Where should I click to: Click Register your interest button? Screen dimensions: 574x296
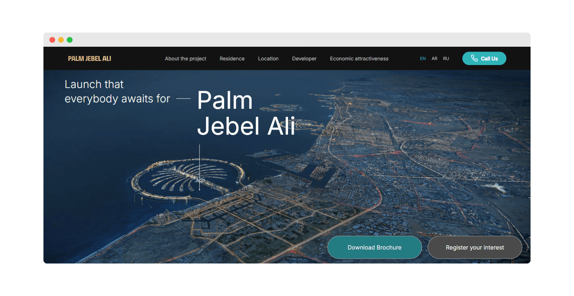[475, 247]
